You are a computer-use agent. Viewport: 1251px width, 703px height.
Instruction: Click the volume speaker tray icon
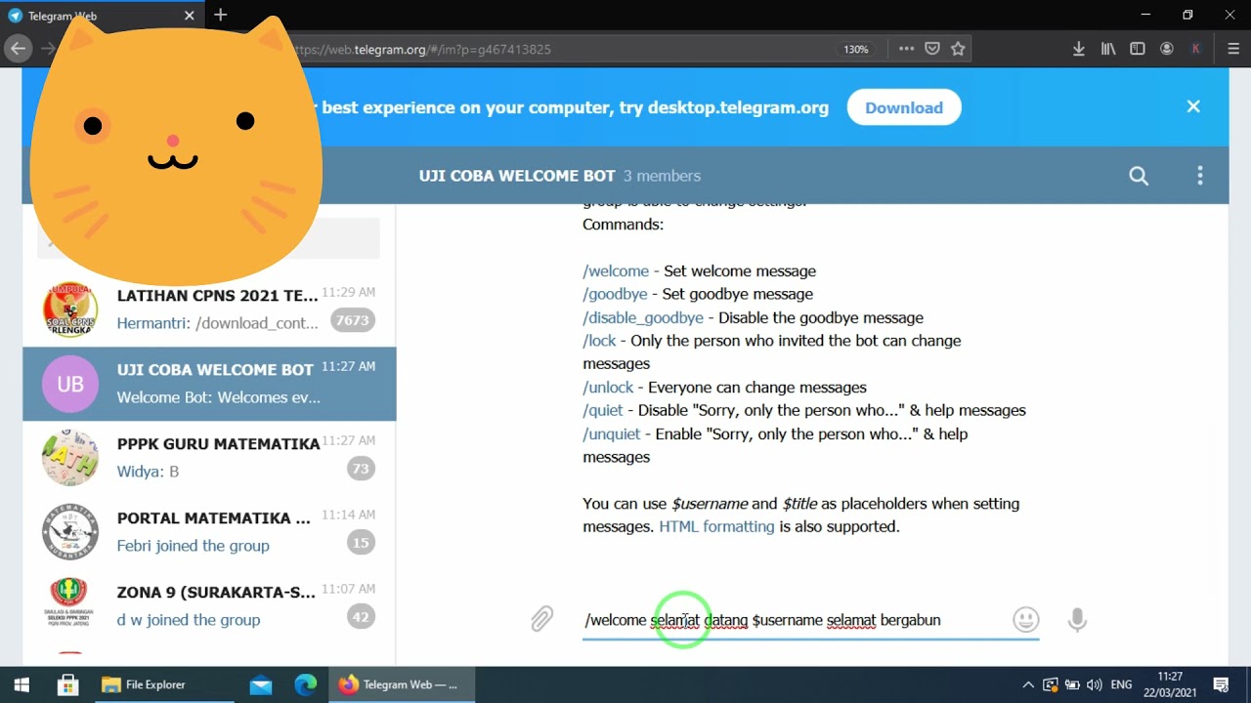[x=1095, y=684]
